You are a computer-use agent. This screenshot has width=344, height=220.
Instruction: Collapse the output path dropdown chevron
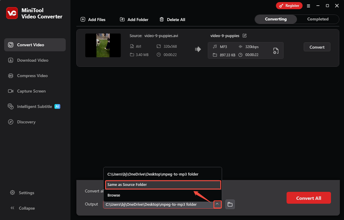pos(217,204)
